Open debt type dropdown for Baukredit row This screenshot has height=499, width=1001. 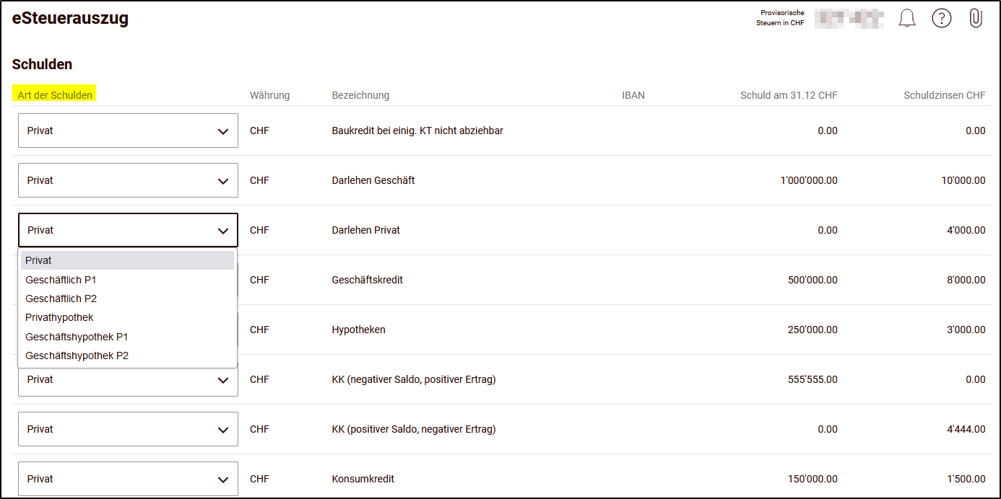128,131
